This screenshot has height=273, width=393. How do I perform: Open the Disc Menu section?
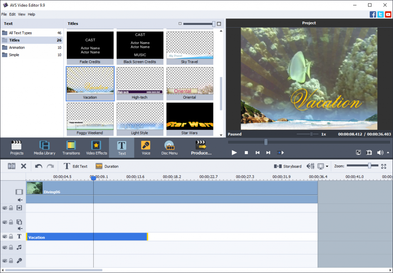pos(169,148)
